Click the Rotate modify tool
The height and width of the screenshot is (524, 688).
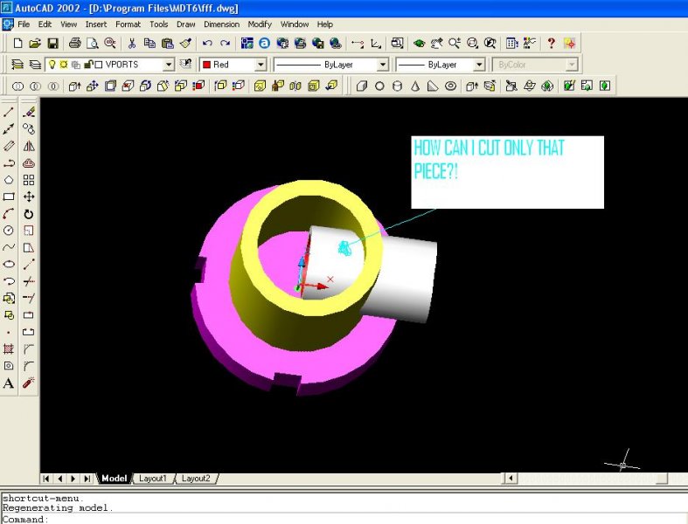[x=29, y=214]
